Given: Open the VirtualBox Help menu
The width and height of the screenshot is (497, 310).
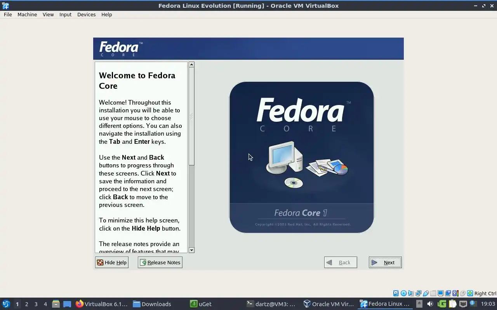Looking at the screenshot, I should pos(106,14).
